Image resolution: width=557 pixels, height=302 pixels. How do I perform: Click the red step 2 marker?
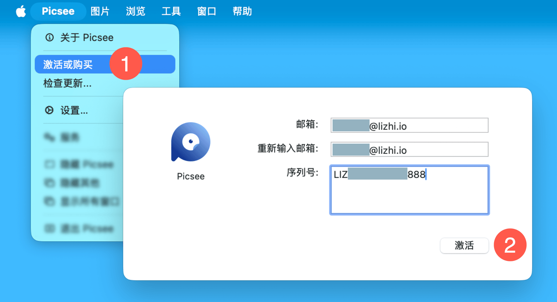point(510,245)
